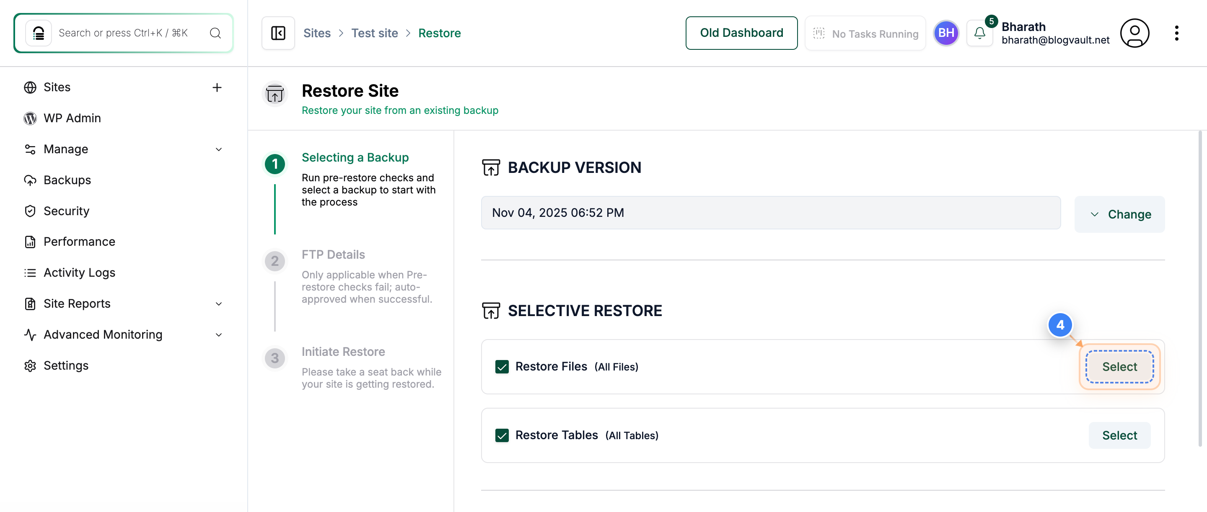The image size is (1207, 512).
Task: Click the notification bell with 5 alerts
Action: click(x=979, y=33)
